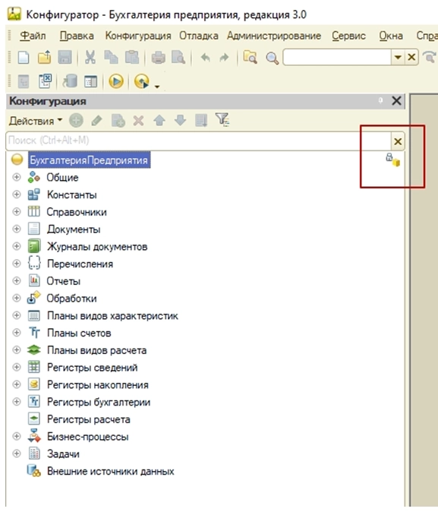Expand the Справочники tree node

17,212
